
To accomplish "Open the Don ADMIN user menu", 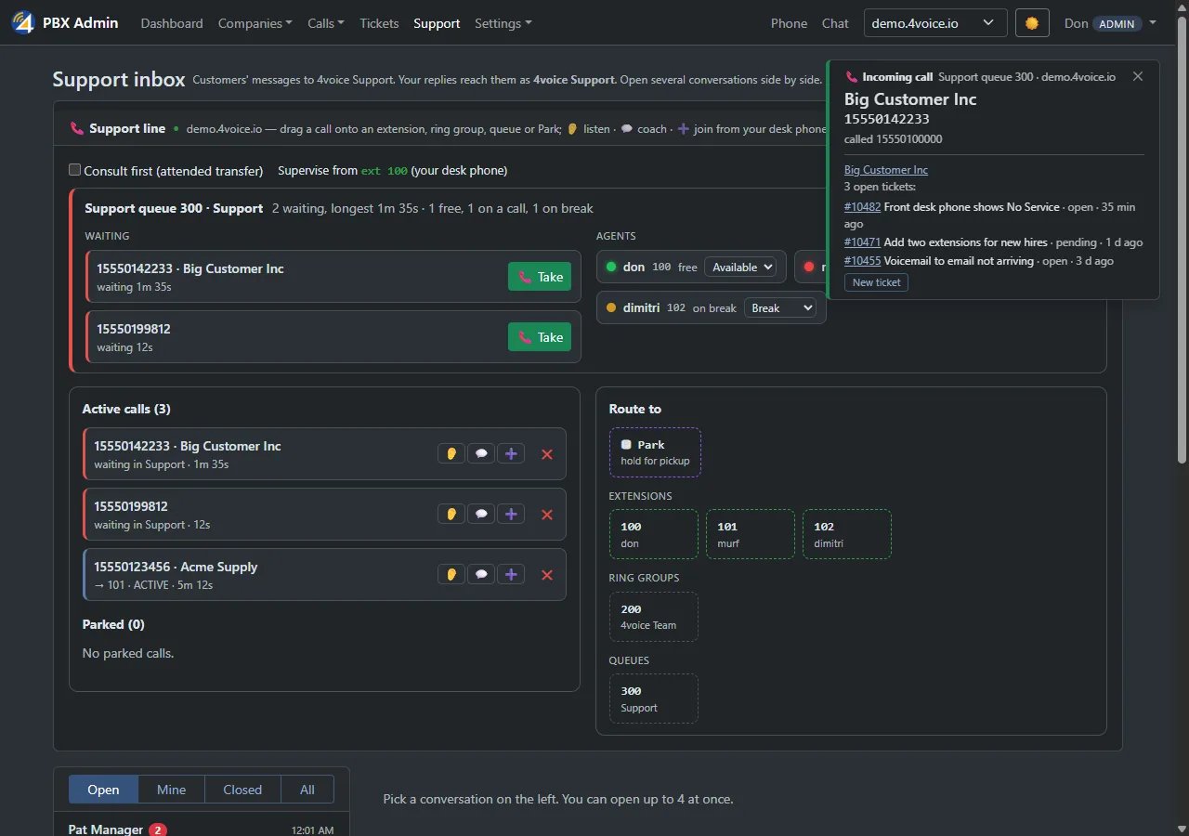I will 1111,23.
